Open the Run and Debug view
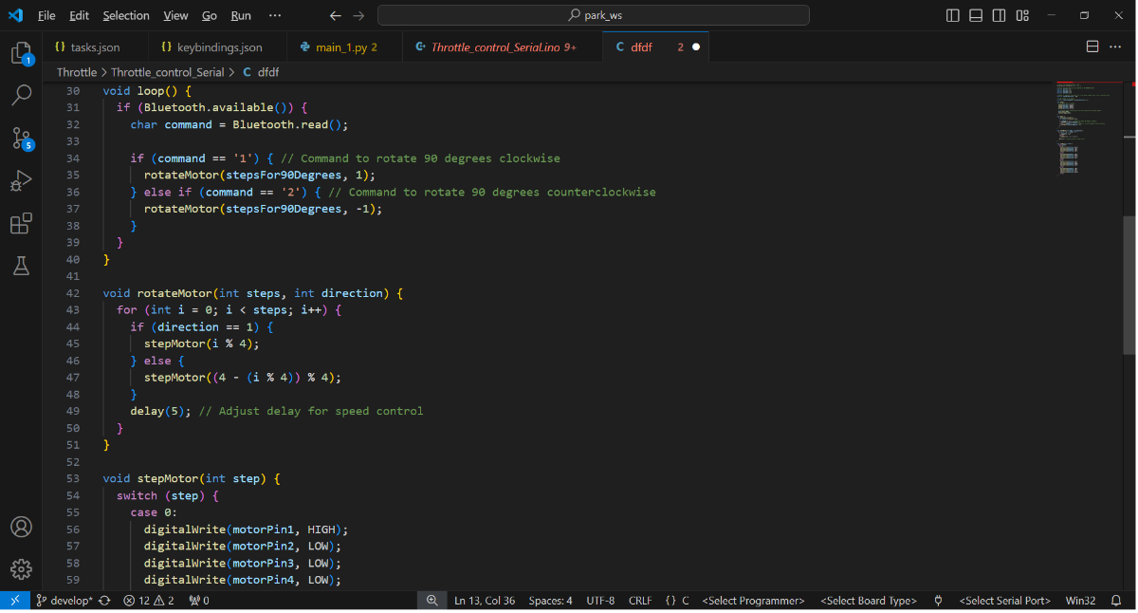1138x613 pixels. [21, 181]
